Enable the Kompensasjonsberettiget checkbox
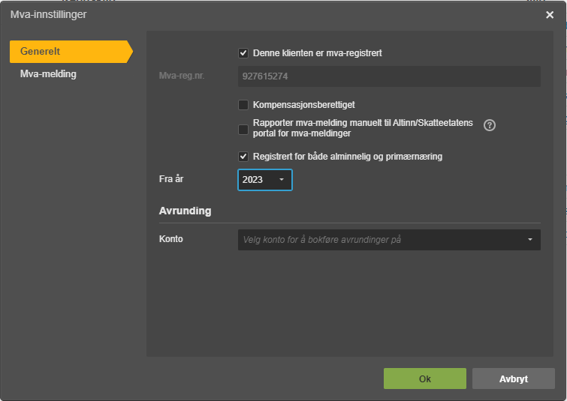 pos(243,105)
